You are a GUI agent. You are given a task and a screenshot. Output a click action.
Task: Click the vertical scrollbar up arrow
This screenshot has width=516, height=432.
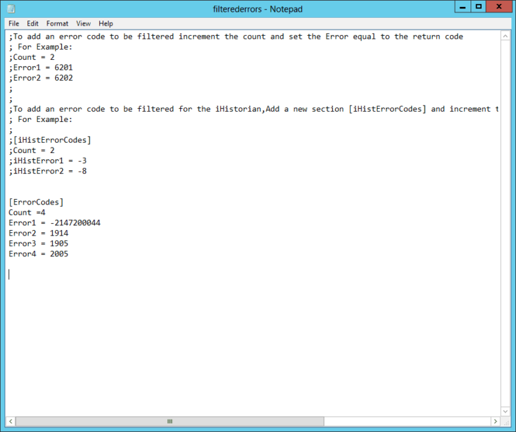point(506,36)
